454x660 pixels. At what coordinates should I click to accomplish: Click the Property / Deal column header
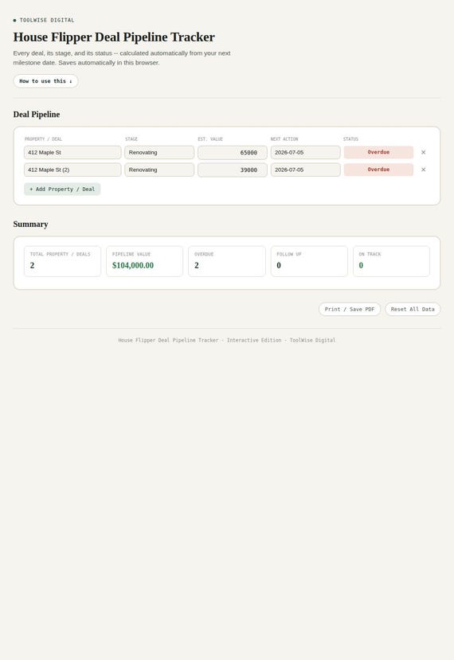[x=43, y=139]
